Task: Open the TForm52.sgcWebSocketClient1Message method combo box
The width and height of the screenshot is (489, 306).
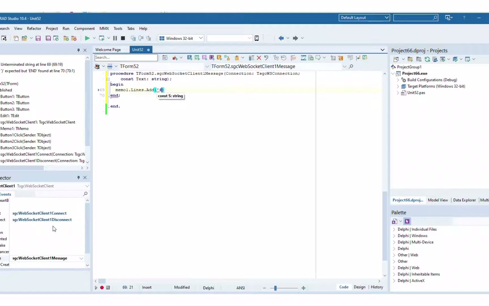Action: point(279,66)
